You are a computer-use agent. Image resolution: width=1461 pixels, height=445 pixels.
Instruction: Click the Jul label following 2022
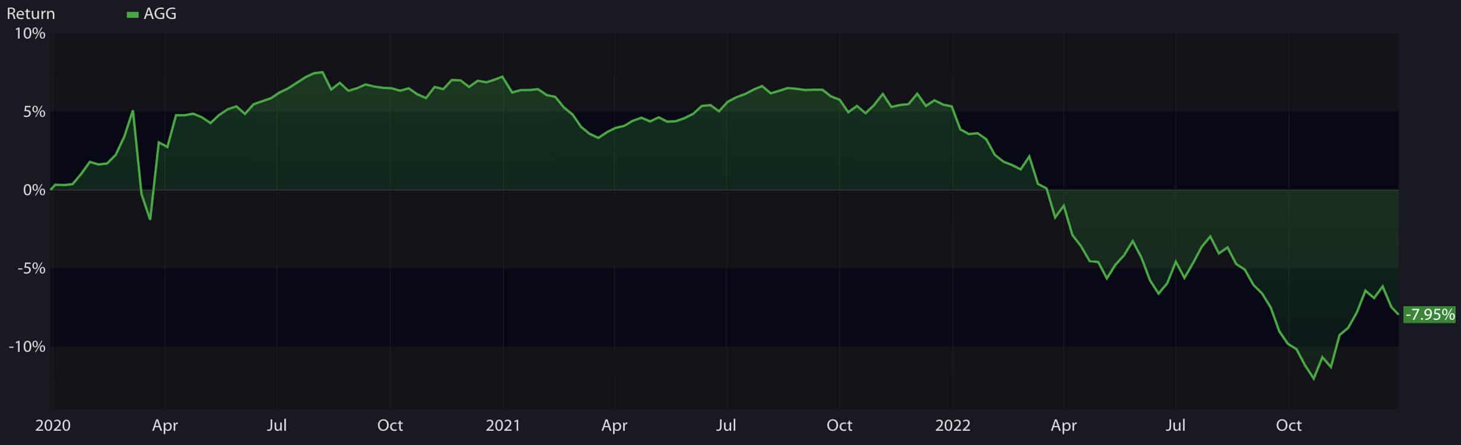click(x=1176, y=425)
